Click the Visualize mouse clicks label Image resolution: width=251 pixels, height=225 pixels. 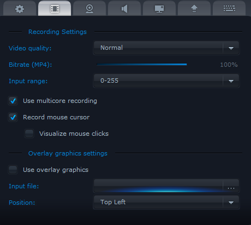point(74,134)
